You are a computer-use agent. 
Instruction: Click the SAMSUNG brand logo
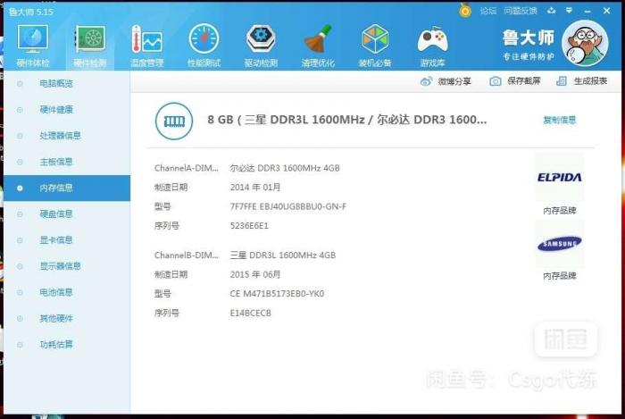(559, 244)
